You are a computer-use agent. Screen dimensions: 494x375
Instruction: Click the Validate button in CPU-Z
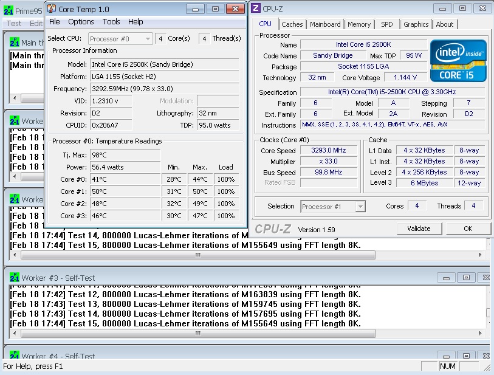coord(419,229)
